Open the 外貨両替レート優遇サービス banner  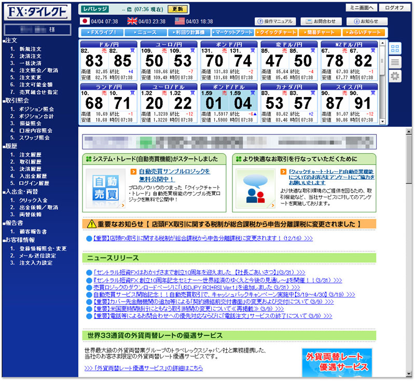pyautogui.click(x=337, y=362)
